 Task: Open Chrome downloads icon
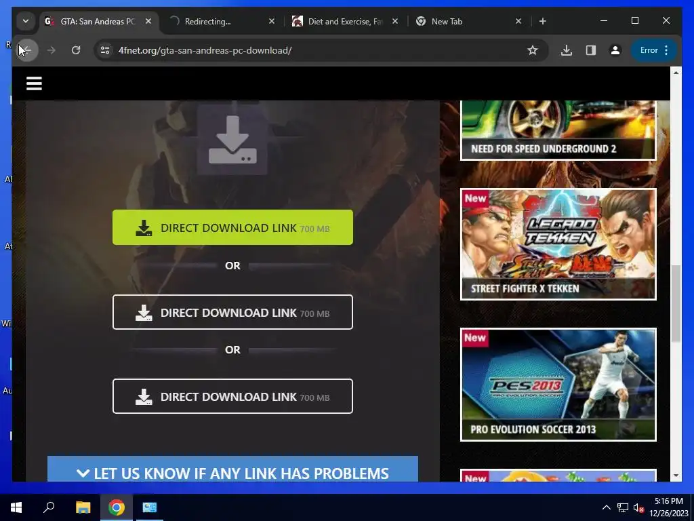[x=566, y=50]
